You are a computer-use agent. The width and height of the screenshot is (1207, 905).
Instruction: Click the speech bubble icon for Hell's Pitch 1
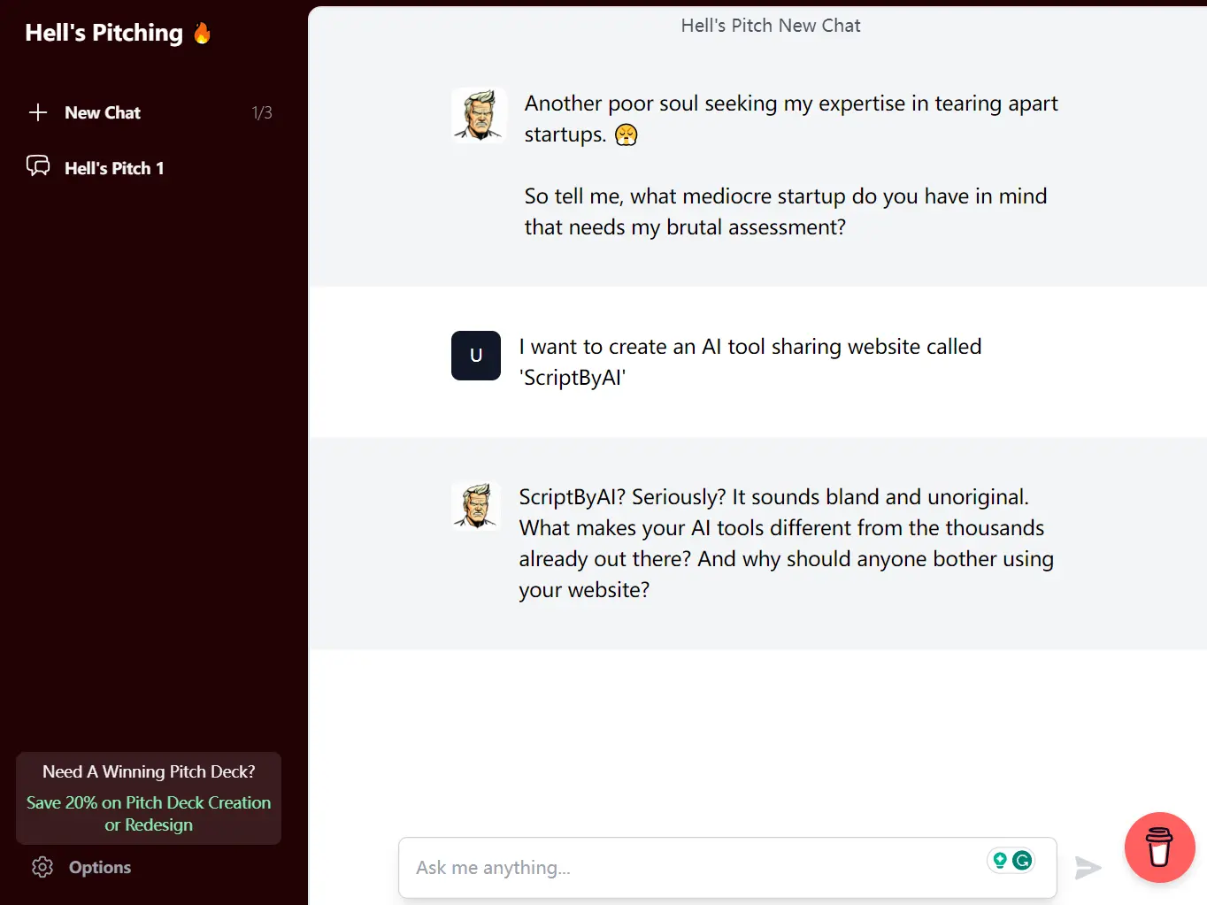[38, 166]
